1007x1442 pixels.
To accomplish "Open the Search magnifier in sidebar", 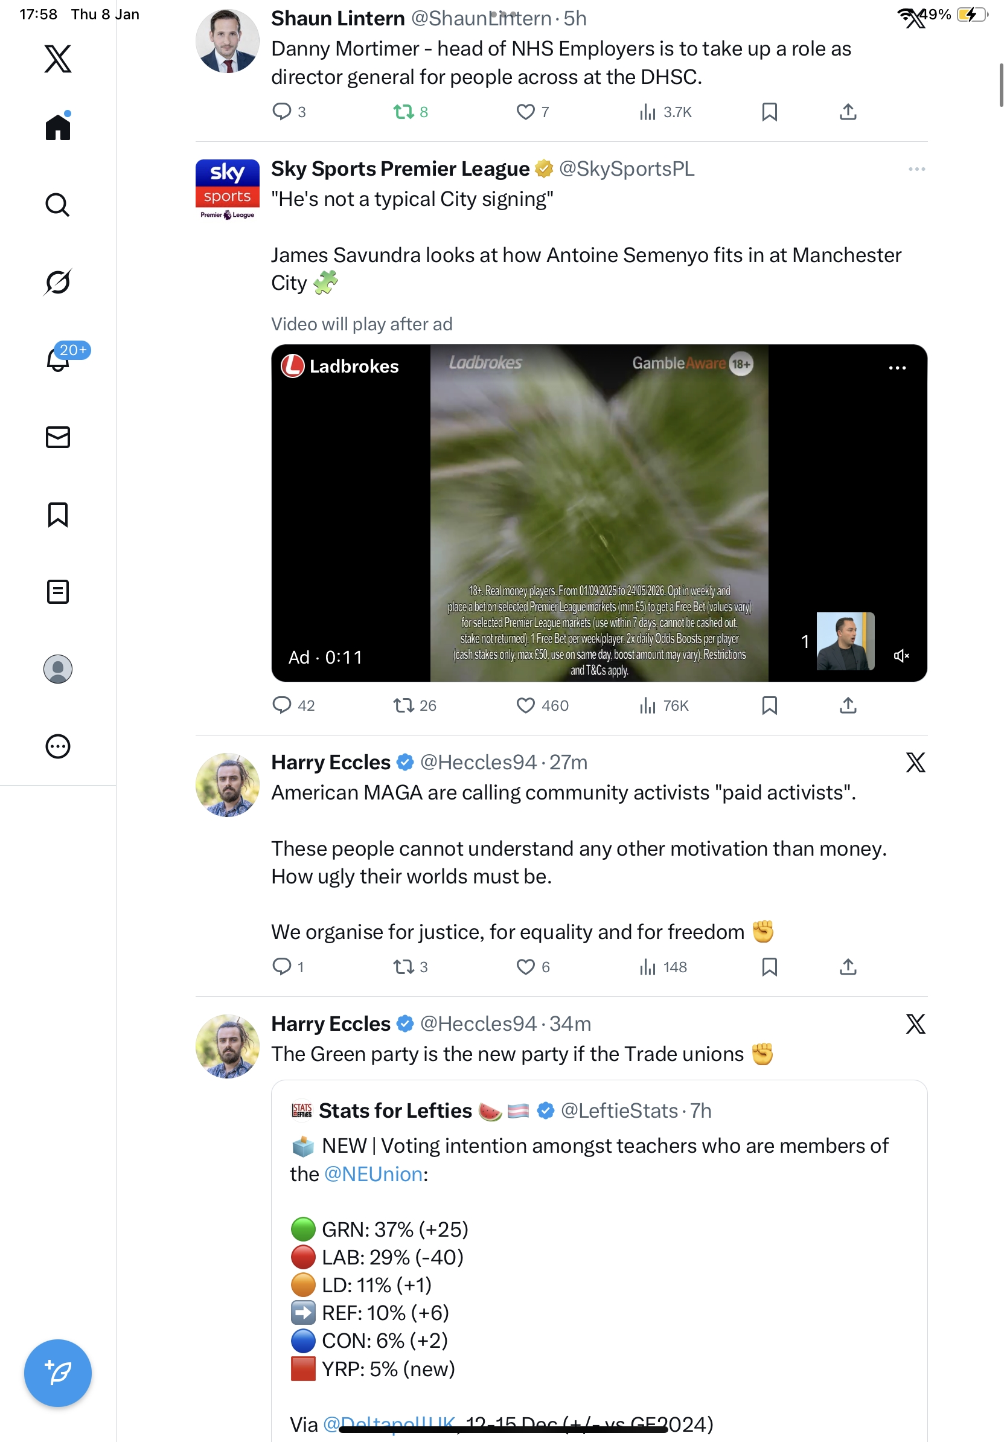I will (x=58, y=205).
